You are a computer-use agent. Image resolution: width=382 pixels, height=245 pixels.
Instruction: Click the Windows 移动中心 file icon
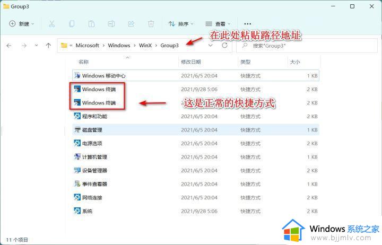77,75
